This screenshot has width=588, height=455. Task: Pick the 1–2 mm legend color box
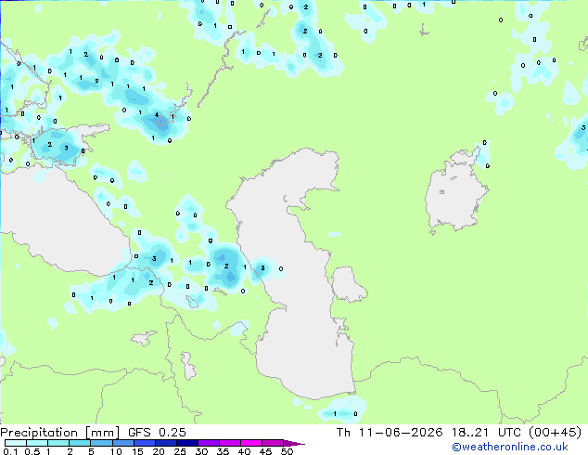click(58, 443)
